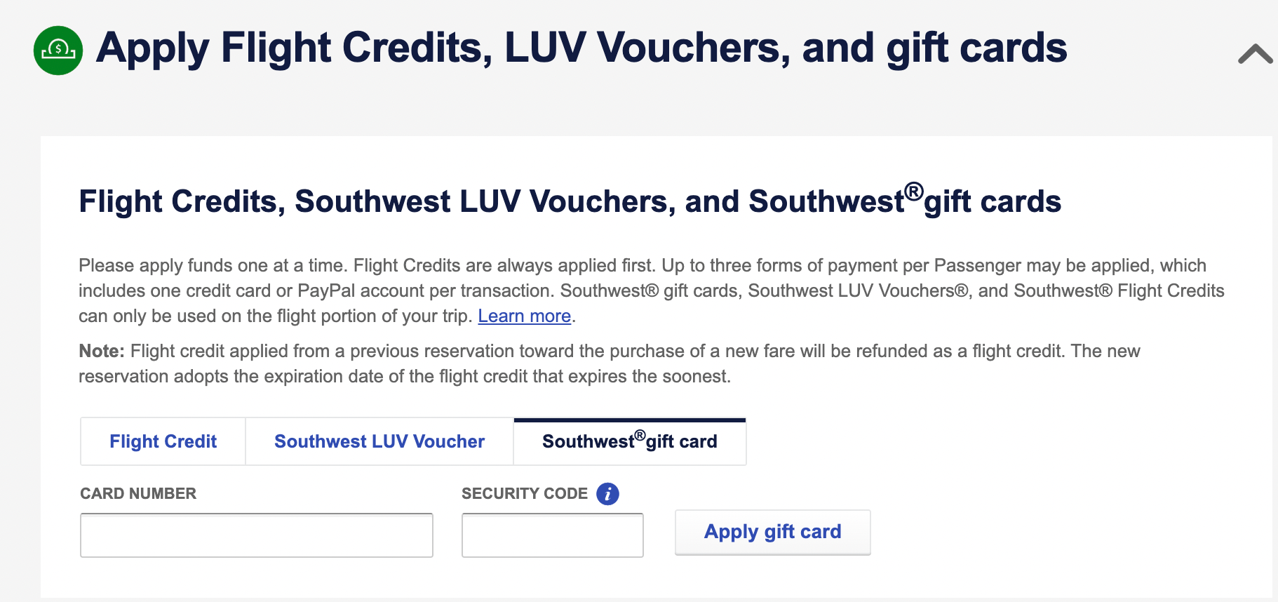This screenshot has width=1278, height=602.
Task: Switch to the Flight Credit tab
Action: (162, 441)
